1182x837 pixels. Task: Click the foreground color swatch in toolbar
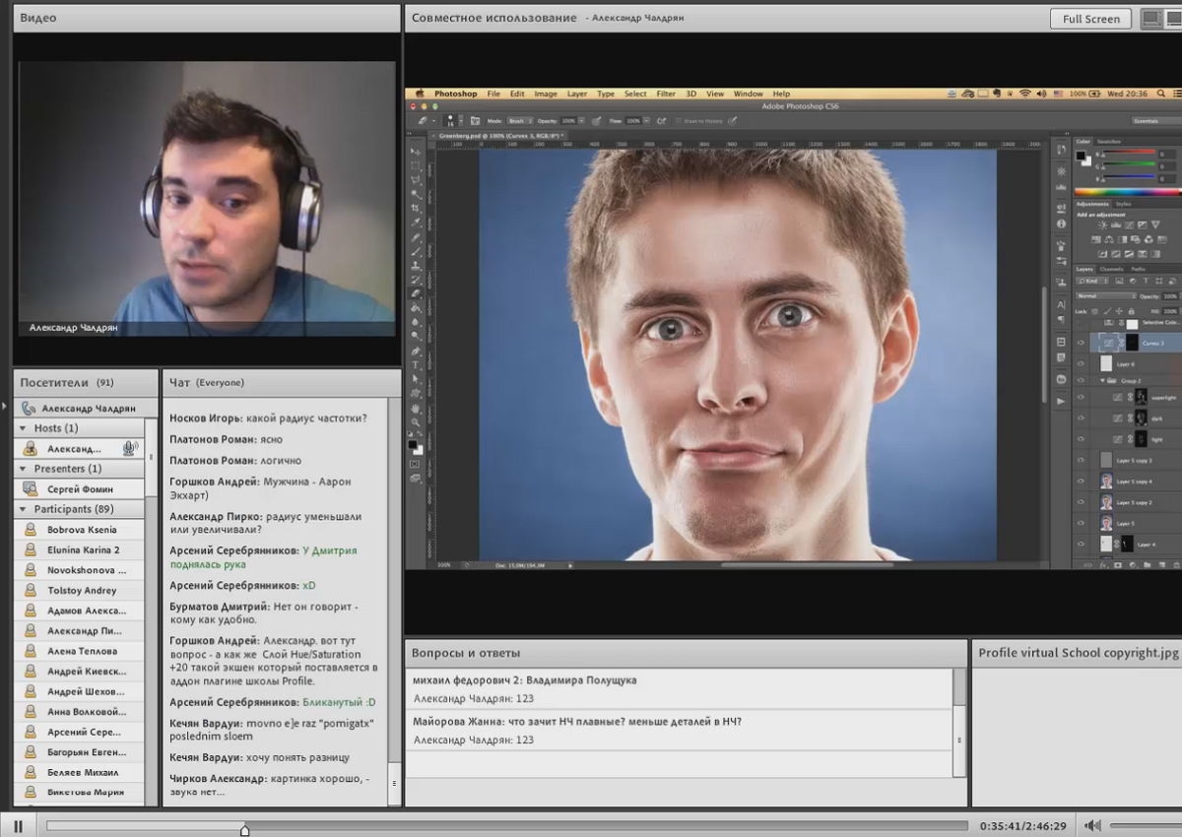(415, 445)
